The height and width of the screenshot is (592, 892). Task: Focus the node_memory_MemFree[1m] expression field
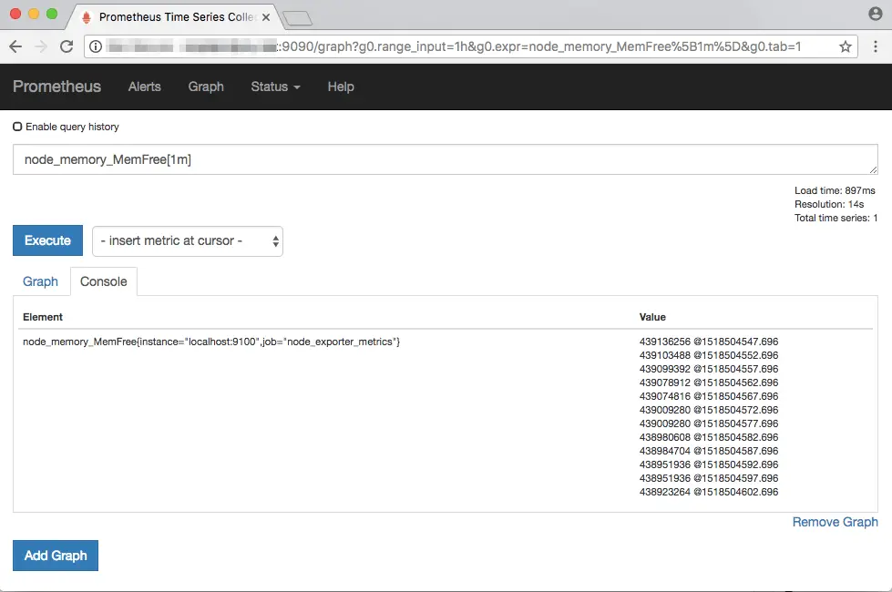pyautogui.click(x=446, y=159)
